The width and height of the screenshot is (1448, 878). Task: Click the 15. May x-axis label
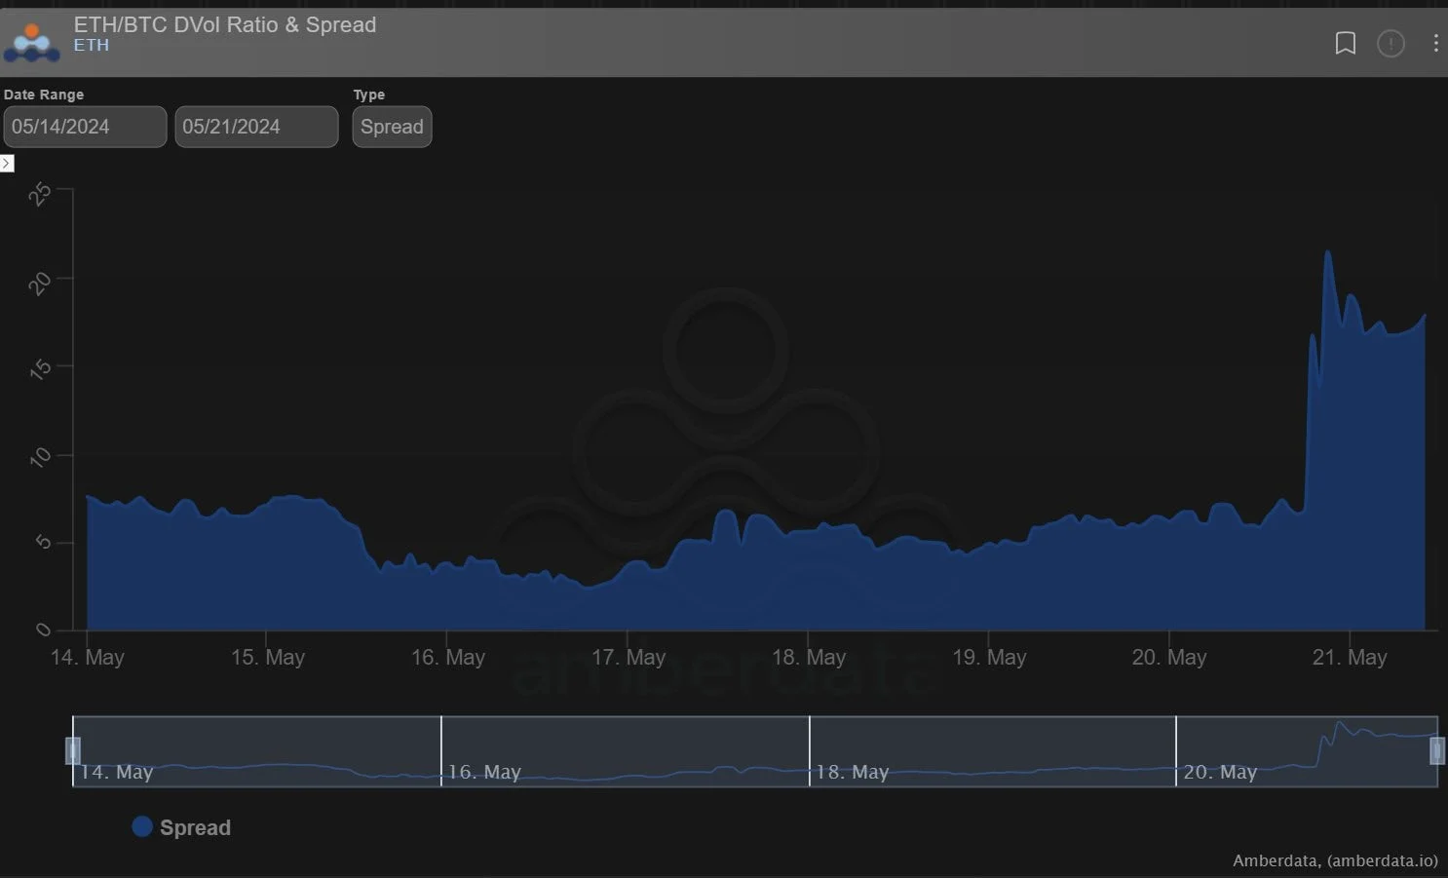coord(268,657)
